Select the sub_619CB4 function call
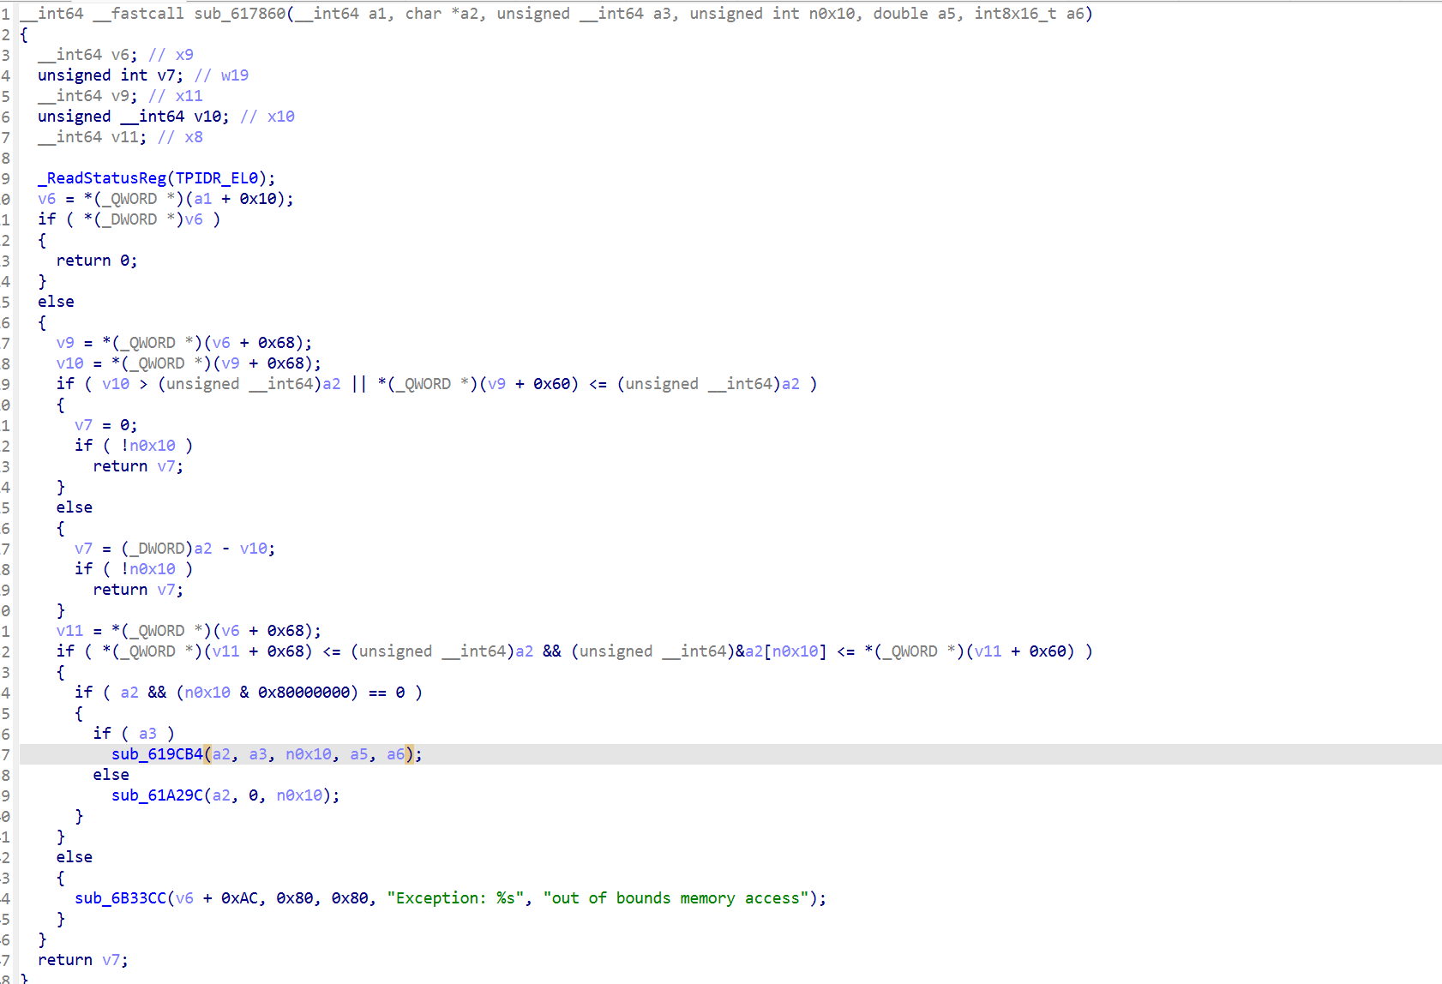The height and width of the screenshot is (984, 1442). coord(157,754)
